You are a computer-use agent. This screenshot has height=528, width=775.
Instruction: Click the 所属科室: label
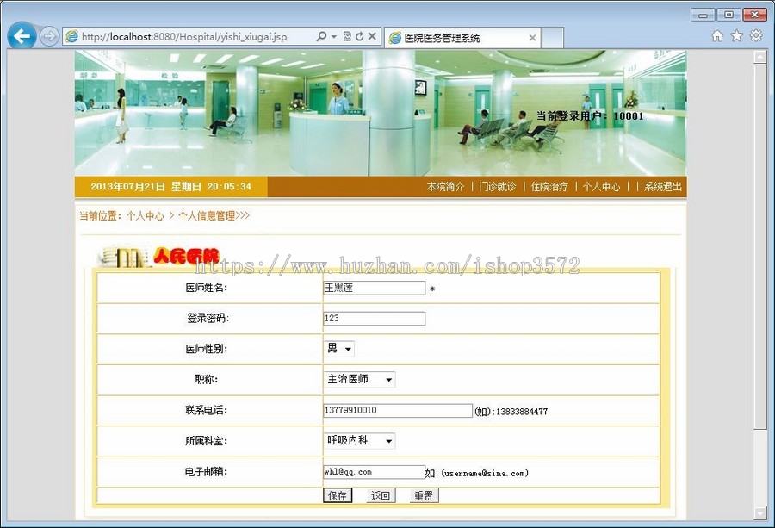206,441
